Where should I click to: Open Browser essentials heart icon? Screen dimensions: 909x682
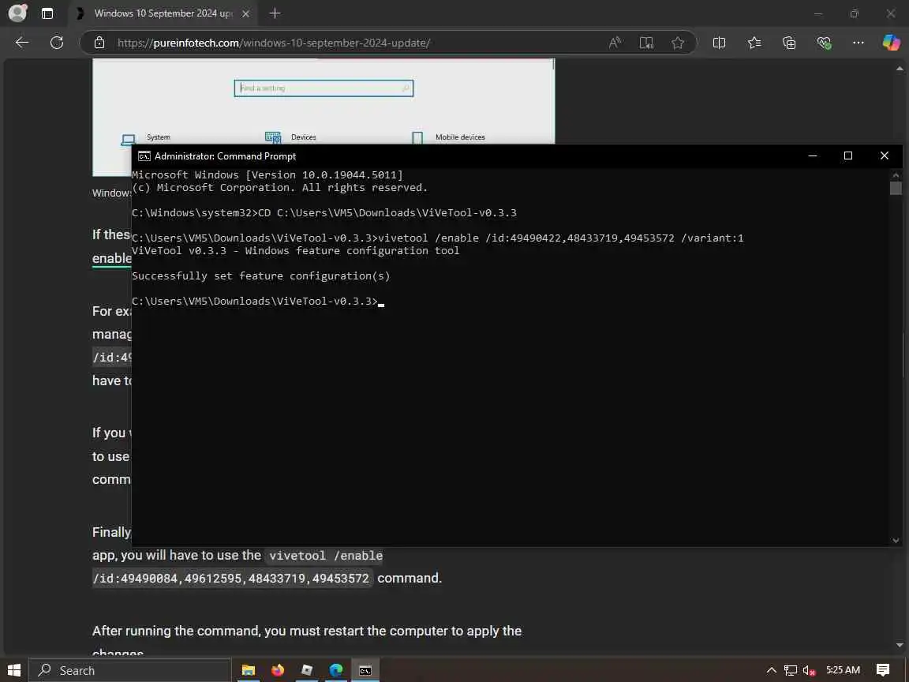click(x=824, y=43)
